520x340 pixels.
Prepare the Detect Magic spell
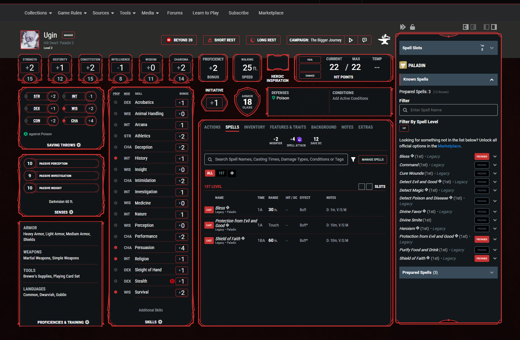pyautogui.click(x=482, y=190)
